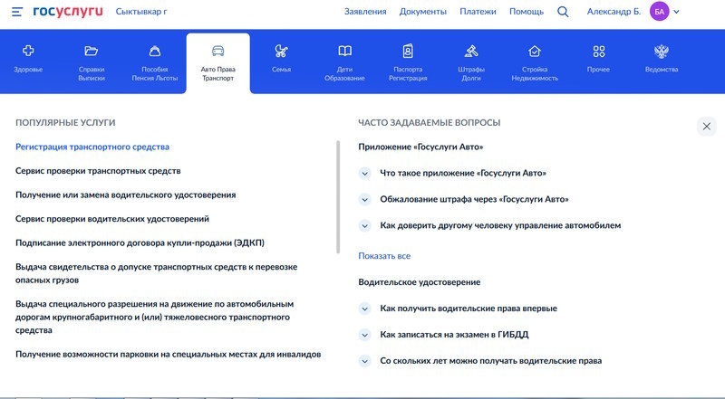The height and width of the screenshot is (399, 725).
Task: Open the Семья stroller icon
Action: [281, 51]
